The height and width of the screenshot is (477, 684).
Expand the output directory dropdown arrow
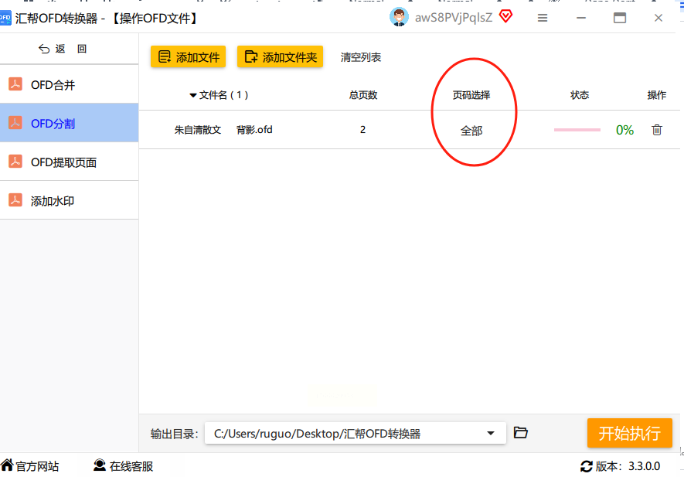click(491, 434)
